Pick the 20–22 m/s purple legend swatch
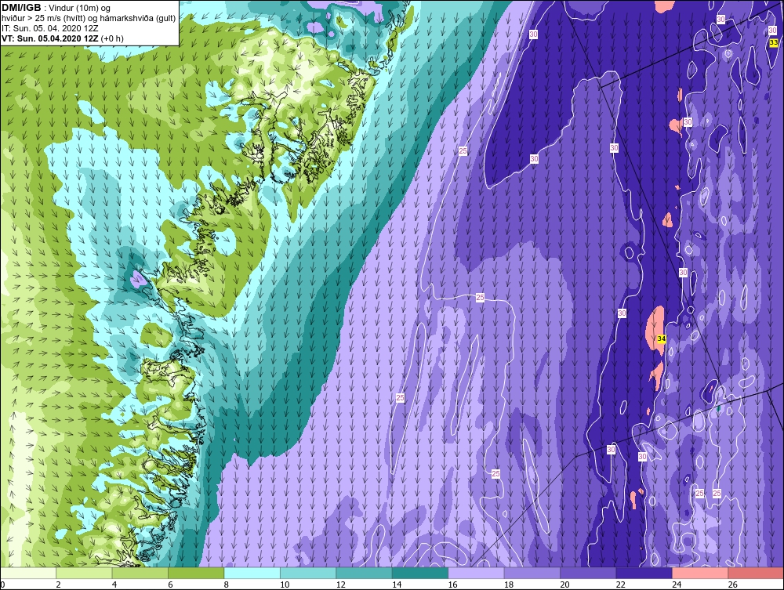The image size is (784, 590). point(588,573)
